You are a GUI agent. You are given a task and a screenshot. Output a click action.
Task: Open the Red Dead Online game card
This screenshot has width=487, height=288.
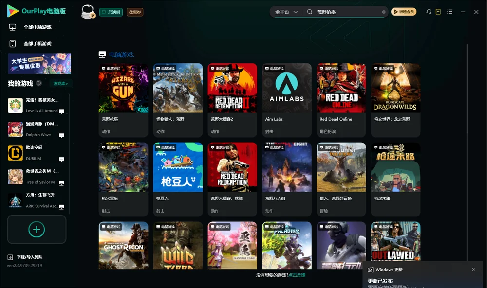[341, 100]
